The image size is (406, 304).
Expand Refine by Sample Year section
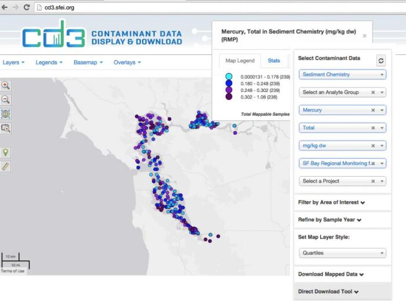(329, 219)
